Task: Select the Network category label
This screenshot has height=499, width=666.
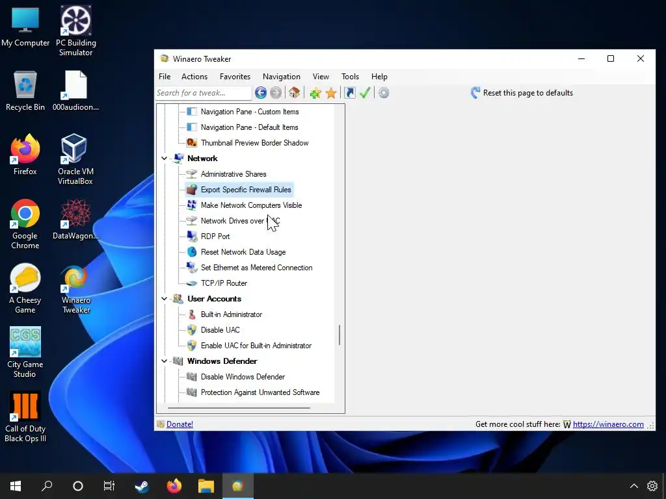Action: 202,159
